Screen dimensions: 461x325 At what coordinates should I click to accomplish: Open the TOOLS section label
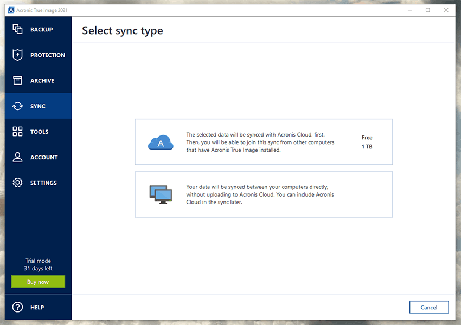[x=39, y=132]
